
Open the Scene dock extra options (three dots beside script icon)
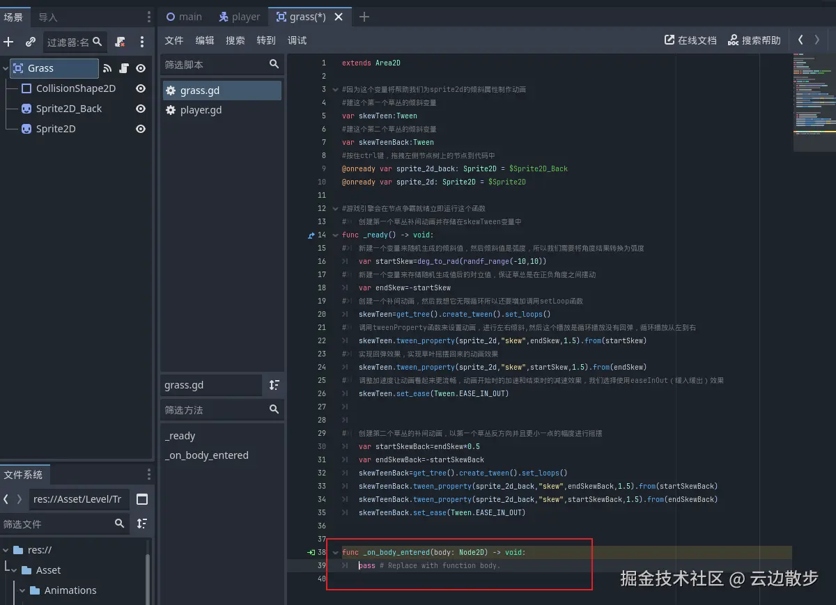point(142,42)
